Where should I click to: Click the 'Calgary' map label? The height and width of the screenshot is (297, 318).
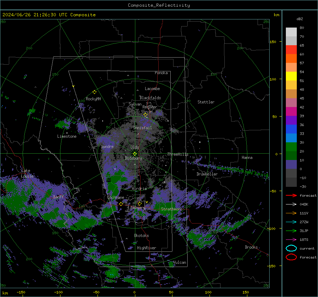[138, 208]
